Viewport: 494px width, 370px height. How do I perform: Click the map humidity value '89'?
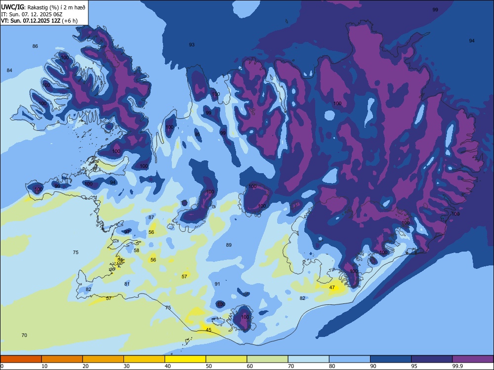tap(229, 245)
